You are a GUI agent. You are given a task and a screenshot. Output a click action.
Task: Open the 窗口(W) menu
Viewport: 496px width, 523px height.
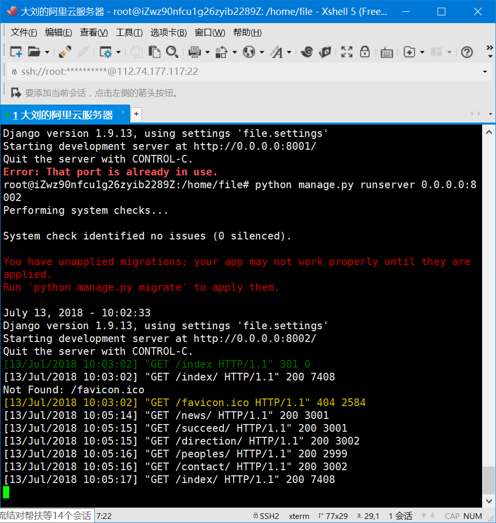click(210, 33)
